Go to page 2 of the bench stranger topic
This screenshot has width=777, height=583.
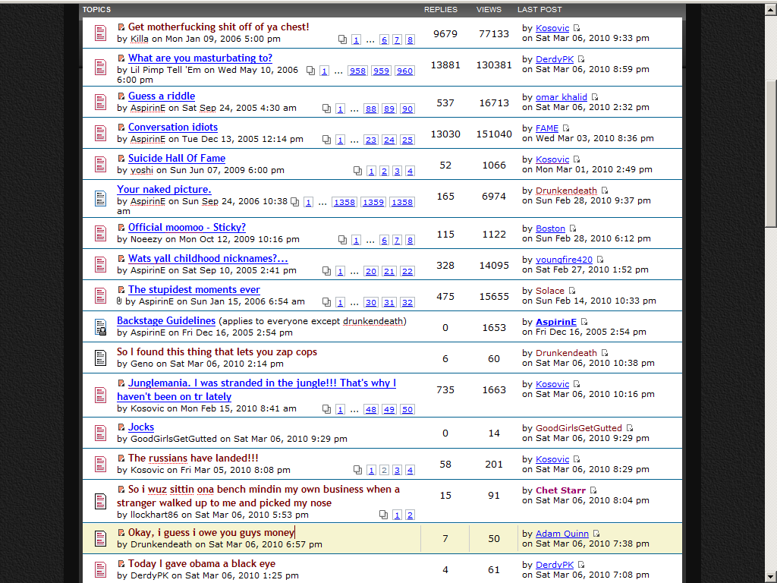coord(410,515)
